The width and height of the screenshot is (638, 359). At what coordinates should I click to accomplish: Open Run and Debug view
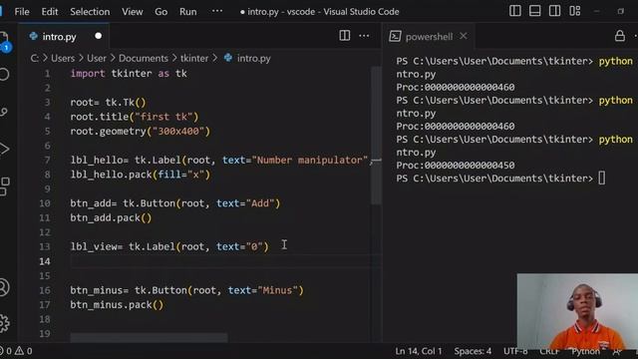pos(4,149)
